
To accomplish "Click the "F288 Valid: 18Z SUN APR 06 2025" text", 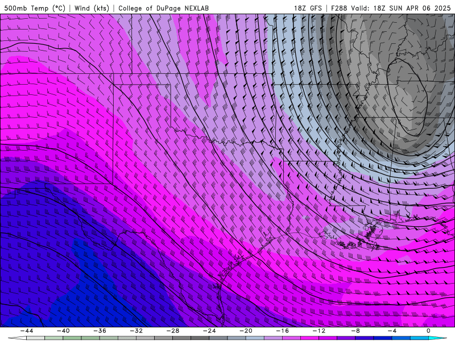I will [391, 9].
